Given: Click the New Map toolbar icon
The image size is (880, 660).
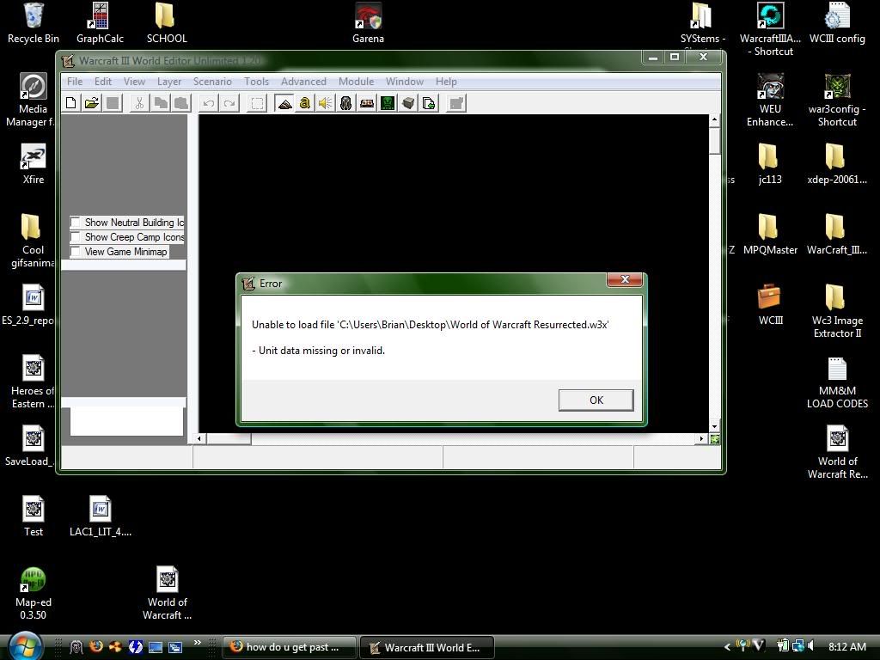Looking at the screenshot, I should (70, 103).
